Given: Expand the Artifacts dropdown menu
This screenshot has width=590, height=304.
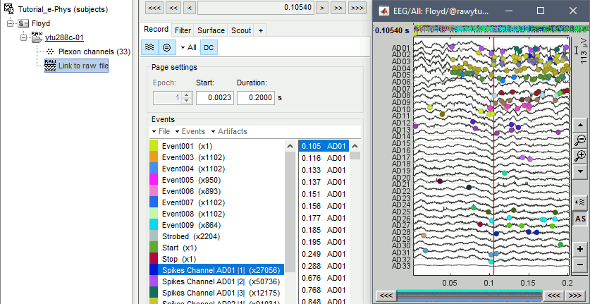Looking at the screenshot, I should 230,131.
